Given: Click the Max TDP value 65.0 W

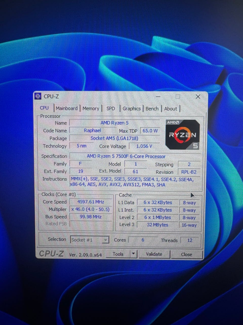Looking at the screenshot, I should click(150, 131).
